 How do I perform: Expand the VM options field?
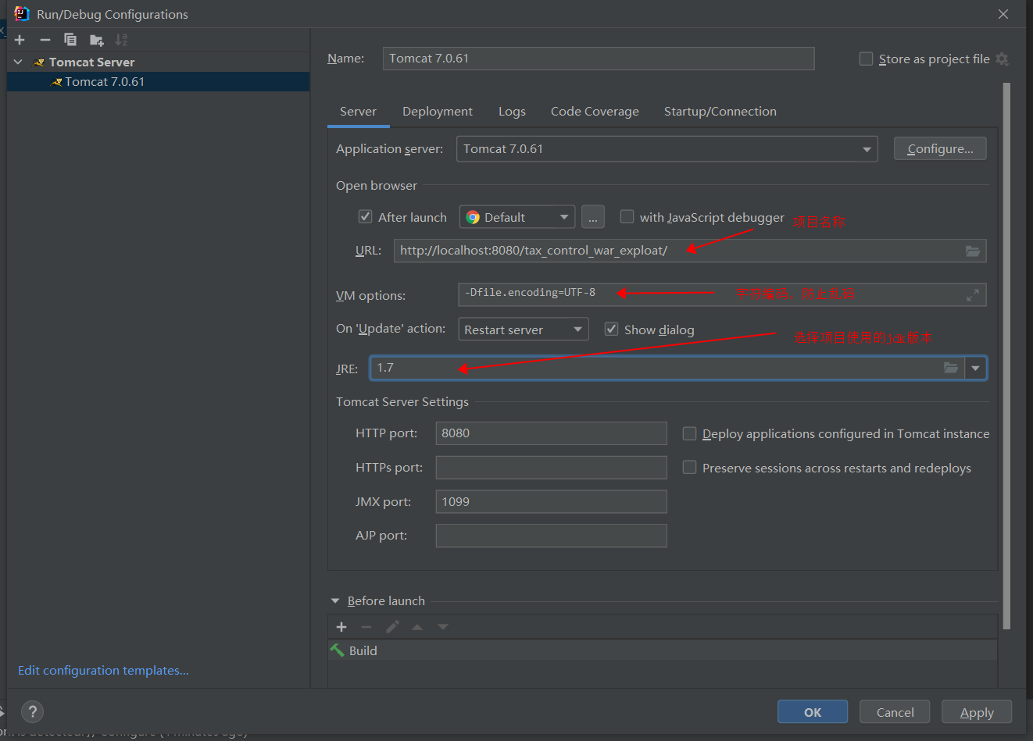pyautogui.click(x=973, y=295)
